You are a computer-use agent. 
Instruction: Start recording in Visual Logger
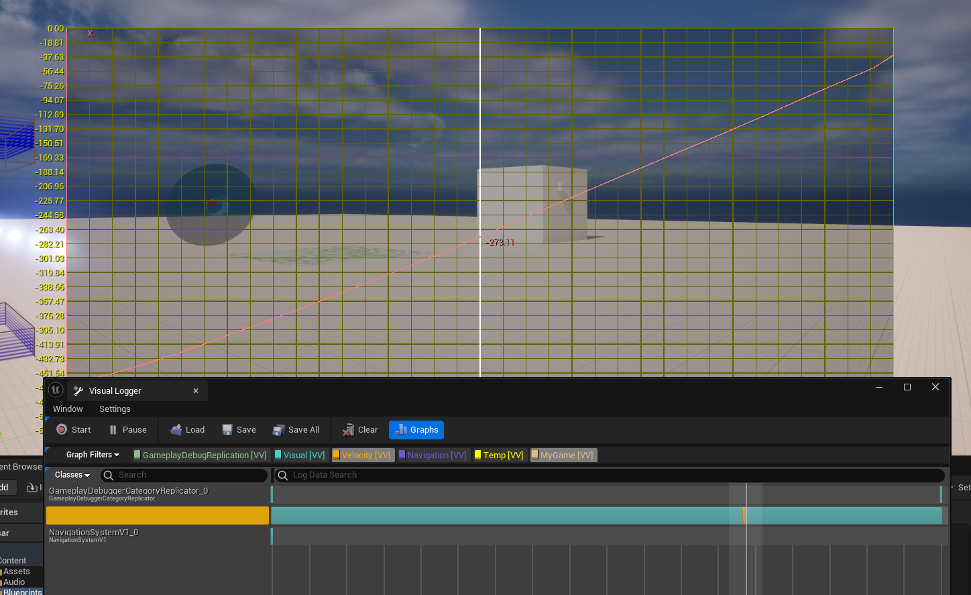(x=74, y=430)
